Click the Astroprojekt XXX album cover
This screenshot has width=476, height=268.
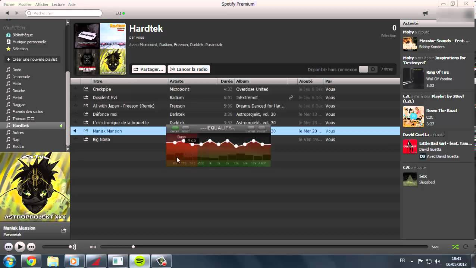tap(35, 187)
